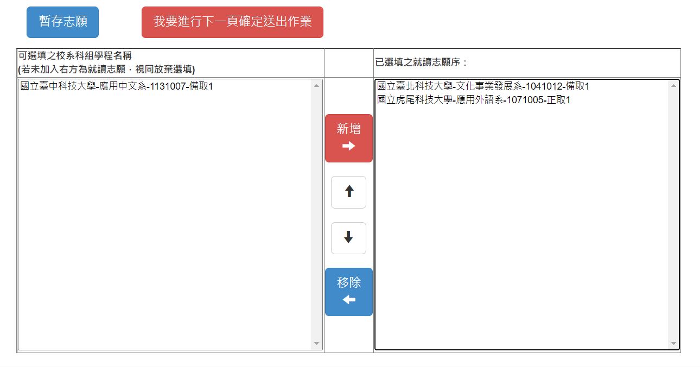Click scroll-up arrow of the available programs list
Image resolution: width=700 pixels, height=371 pixels.
(x=317, y=86)
